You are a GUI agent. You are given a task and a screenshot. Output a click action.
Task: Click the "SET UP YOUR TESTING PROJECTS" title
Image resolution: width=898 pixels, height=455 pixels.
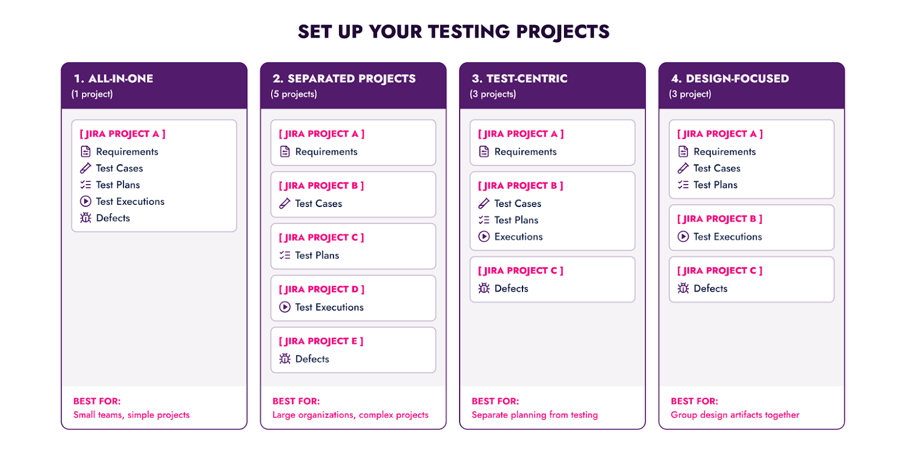453,32
